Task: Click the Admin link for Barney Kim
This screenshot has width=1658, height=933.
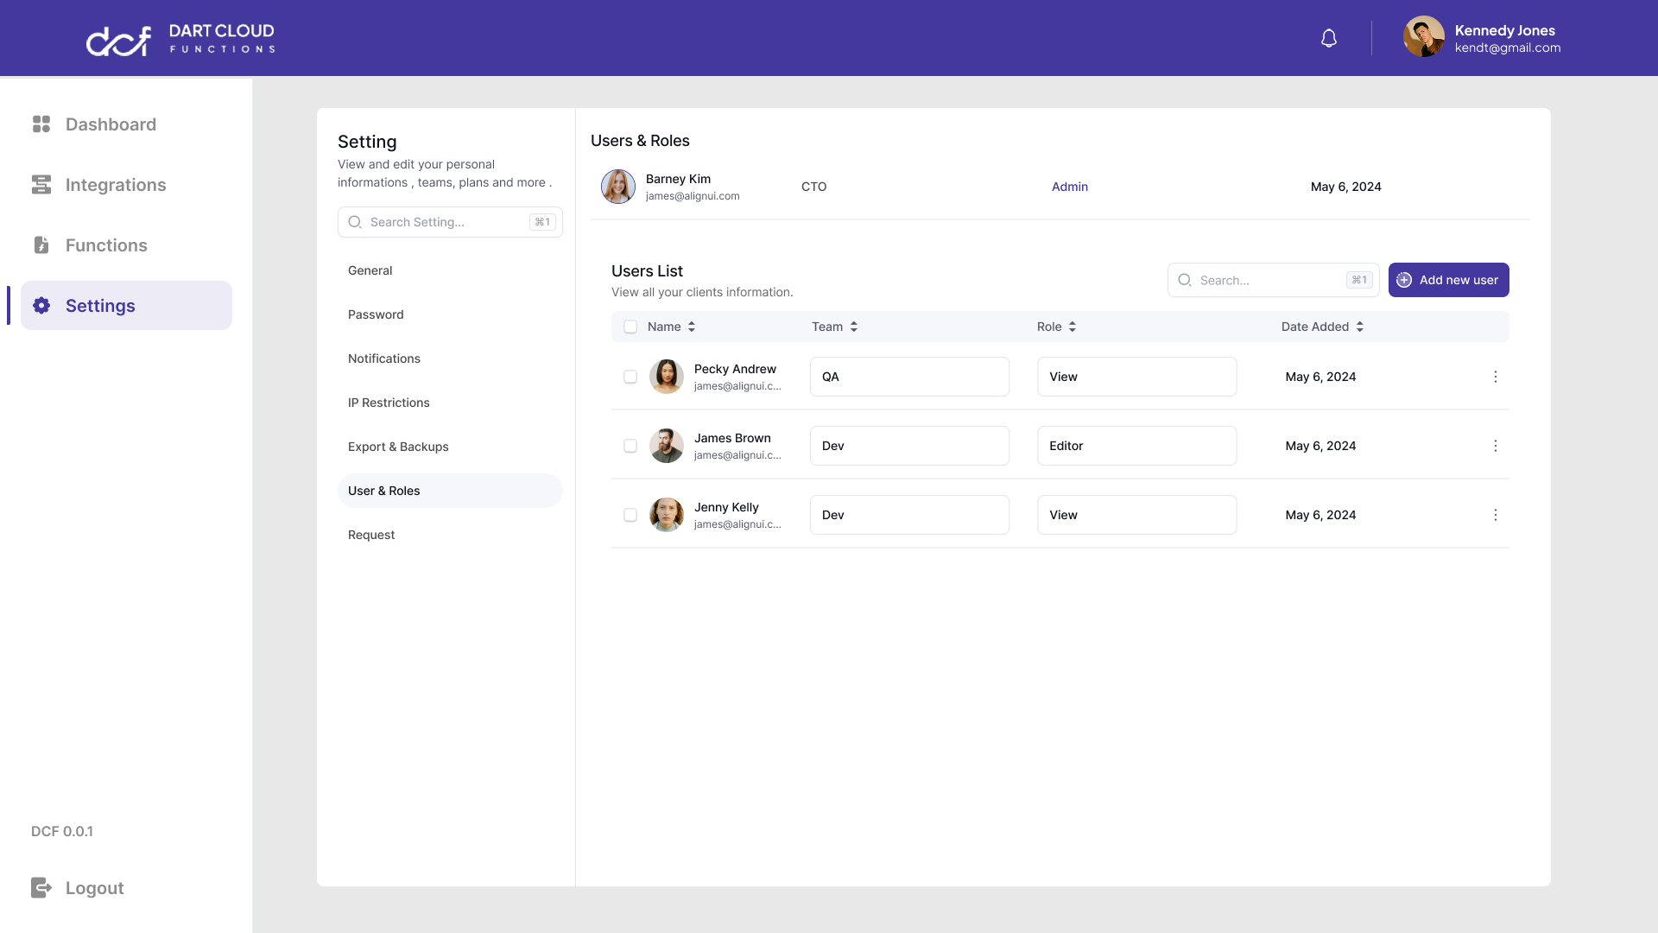Action: [1069, 187]
